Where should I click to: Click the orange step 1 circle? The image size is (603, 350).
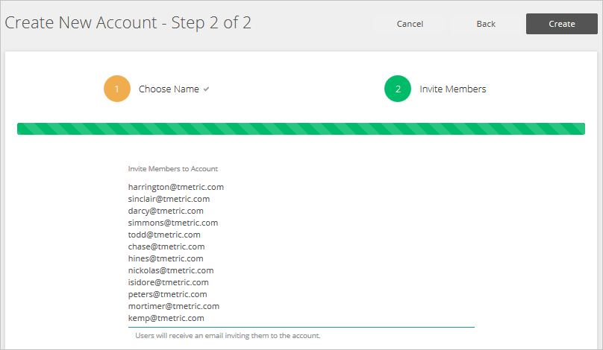point(117,89)
